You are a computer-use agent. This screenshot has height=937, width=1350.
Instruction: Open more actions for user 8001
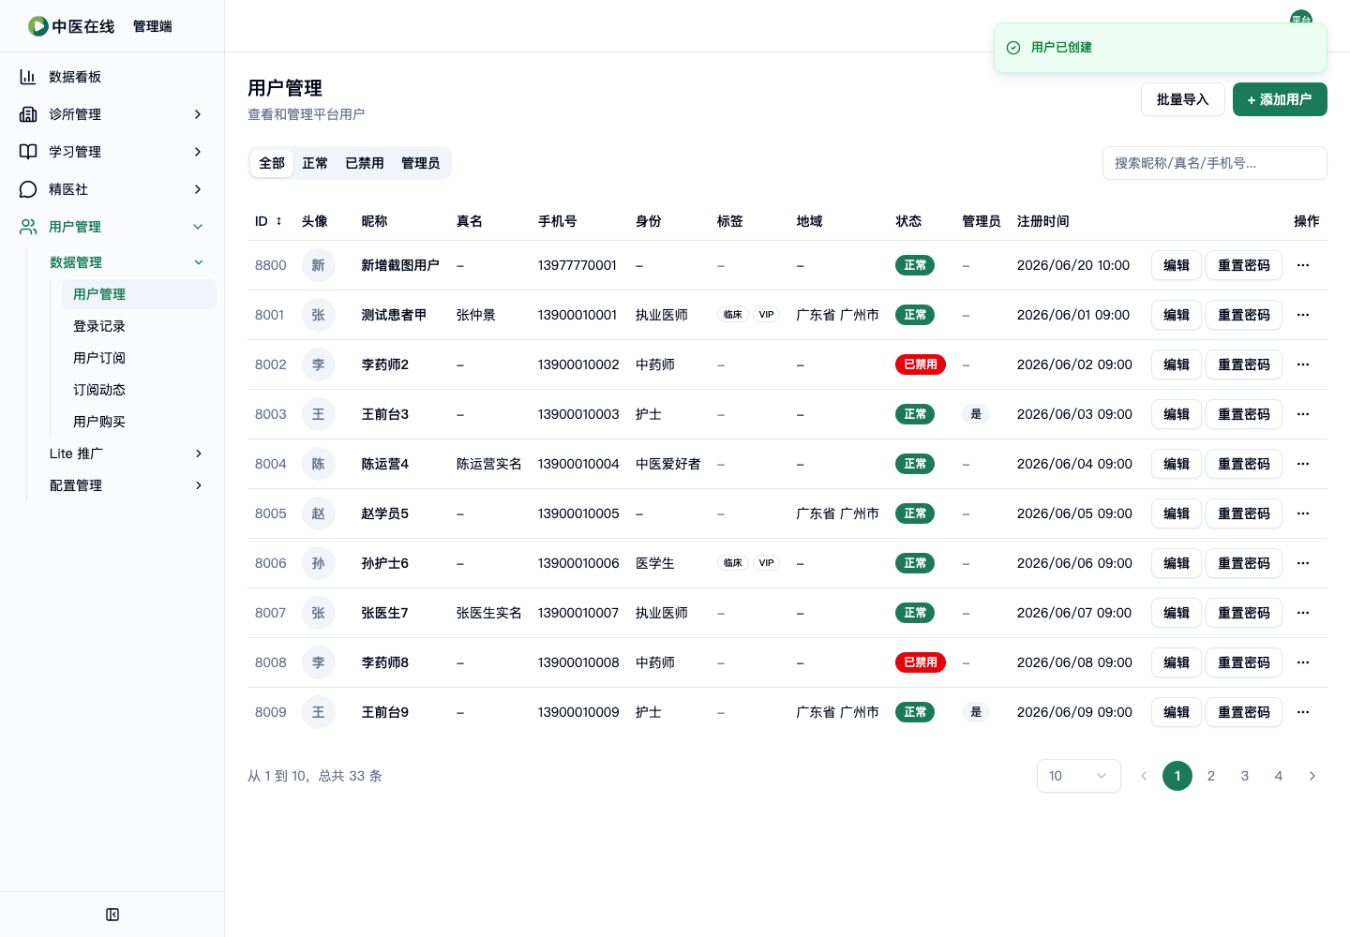(1303, 315)
